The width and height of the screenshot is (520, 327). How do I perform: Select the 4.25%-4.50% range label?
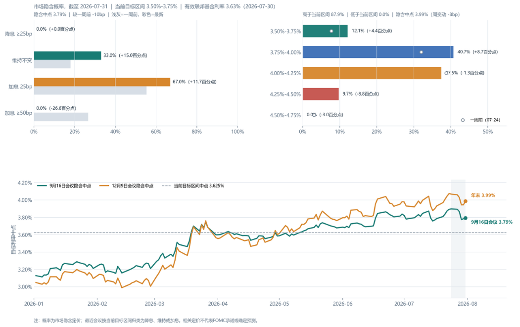coord(285,94)
